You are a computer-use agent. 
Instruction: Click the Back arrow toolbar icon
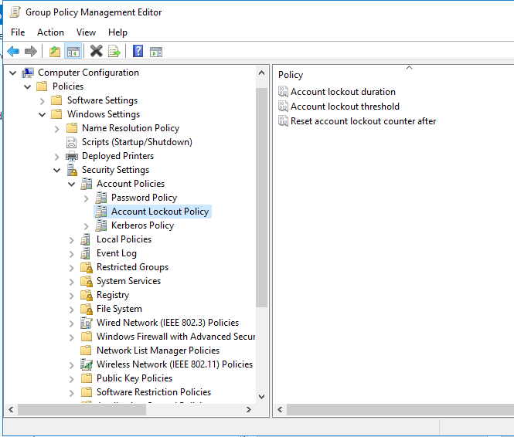[13, 52]
